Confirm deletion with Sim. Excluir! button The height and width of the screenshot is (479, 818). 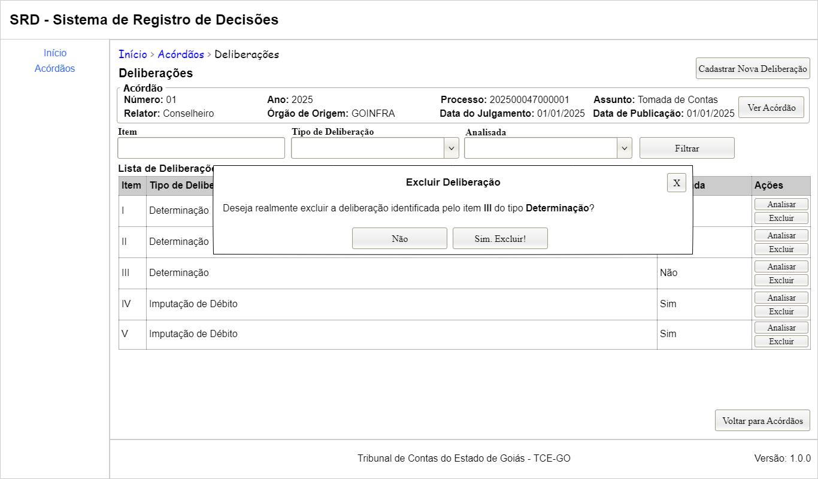(500, 238)
